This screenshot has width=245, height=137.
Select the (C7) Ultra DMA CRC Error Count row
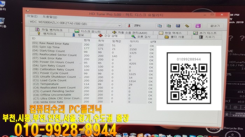[x=93, y=98]
